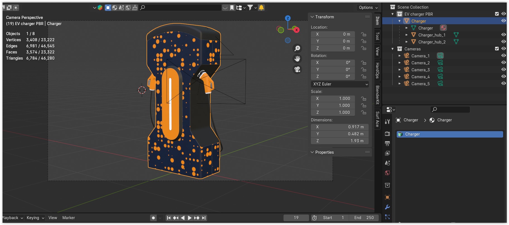This screenshot has width=509, height=225.
Task: Uncheck the Cameras collection checkbox
Action: 497,49
